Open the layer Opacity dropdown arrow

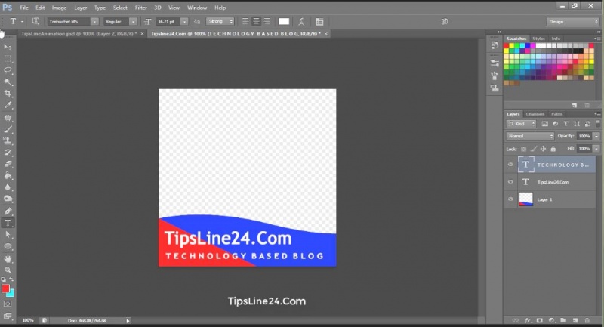point(596,136)
